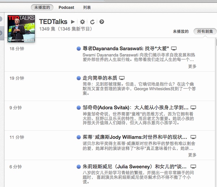Open the TEDTalks gear settings menu
Image resolution: width=217 pixels, height=187 pixels.
[x=82, y=22]
